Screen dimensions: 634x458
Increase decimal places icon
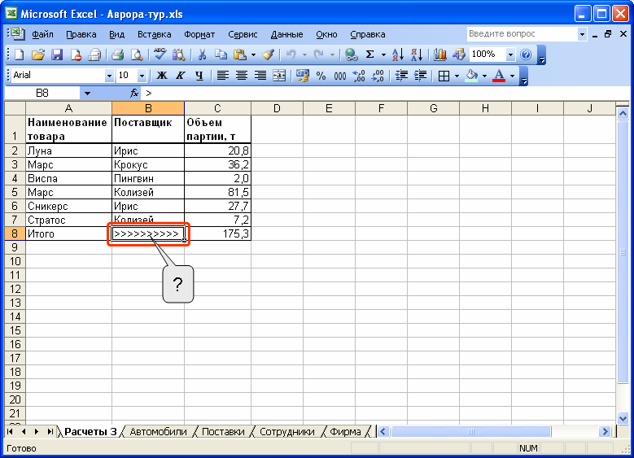(x=359, y=75)
